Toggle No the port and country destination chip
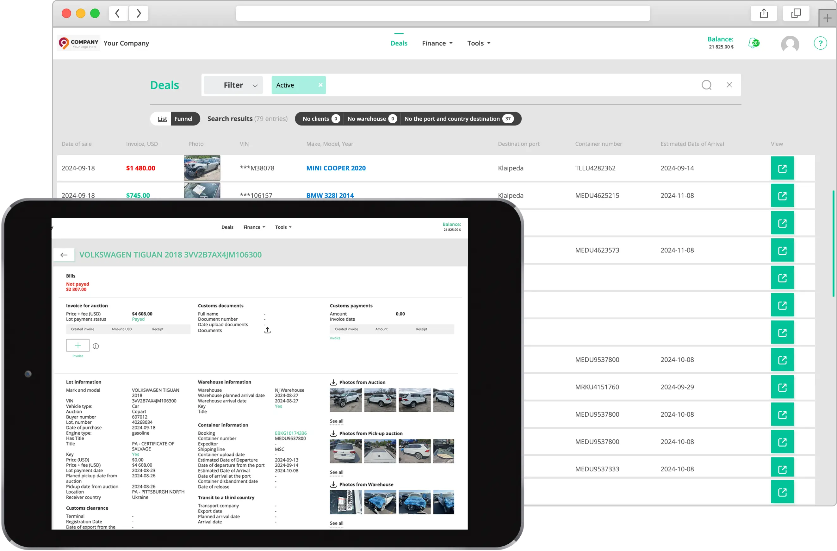The width and height of the screenshot is (837, 551). [459, 119]
